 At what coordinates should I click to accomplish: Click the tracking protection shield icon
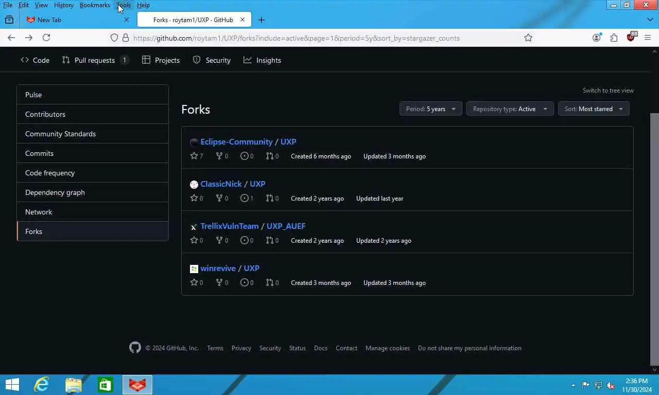115,38
